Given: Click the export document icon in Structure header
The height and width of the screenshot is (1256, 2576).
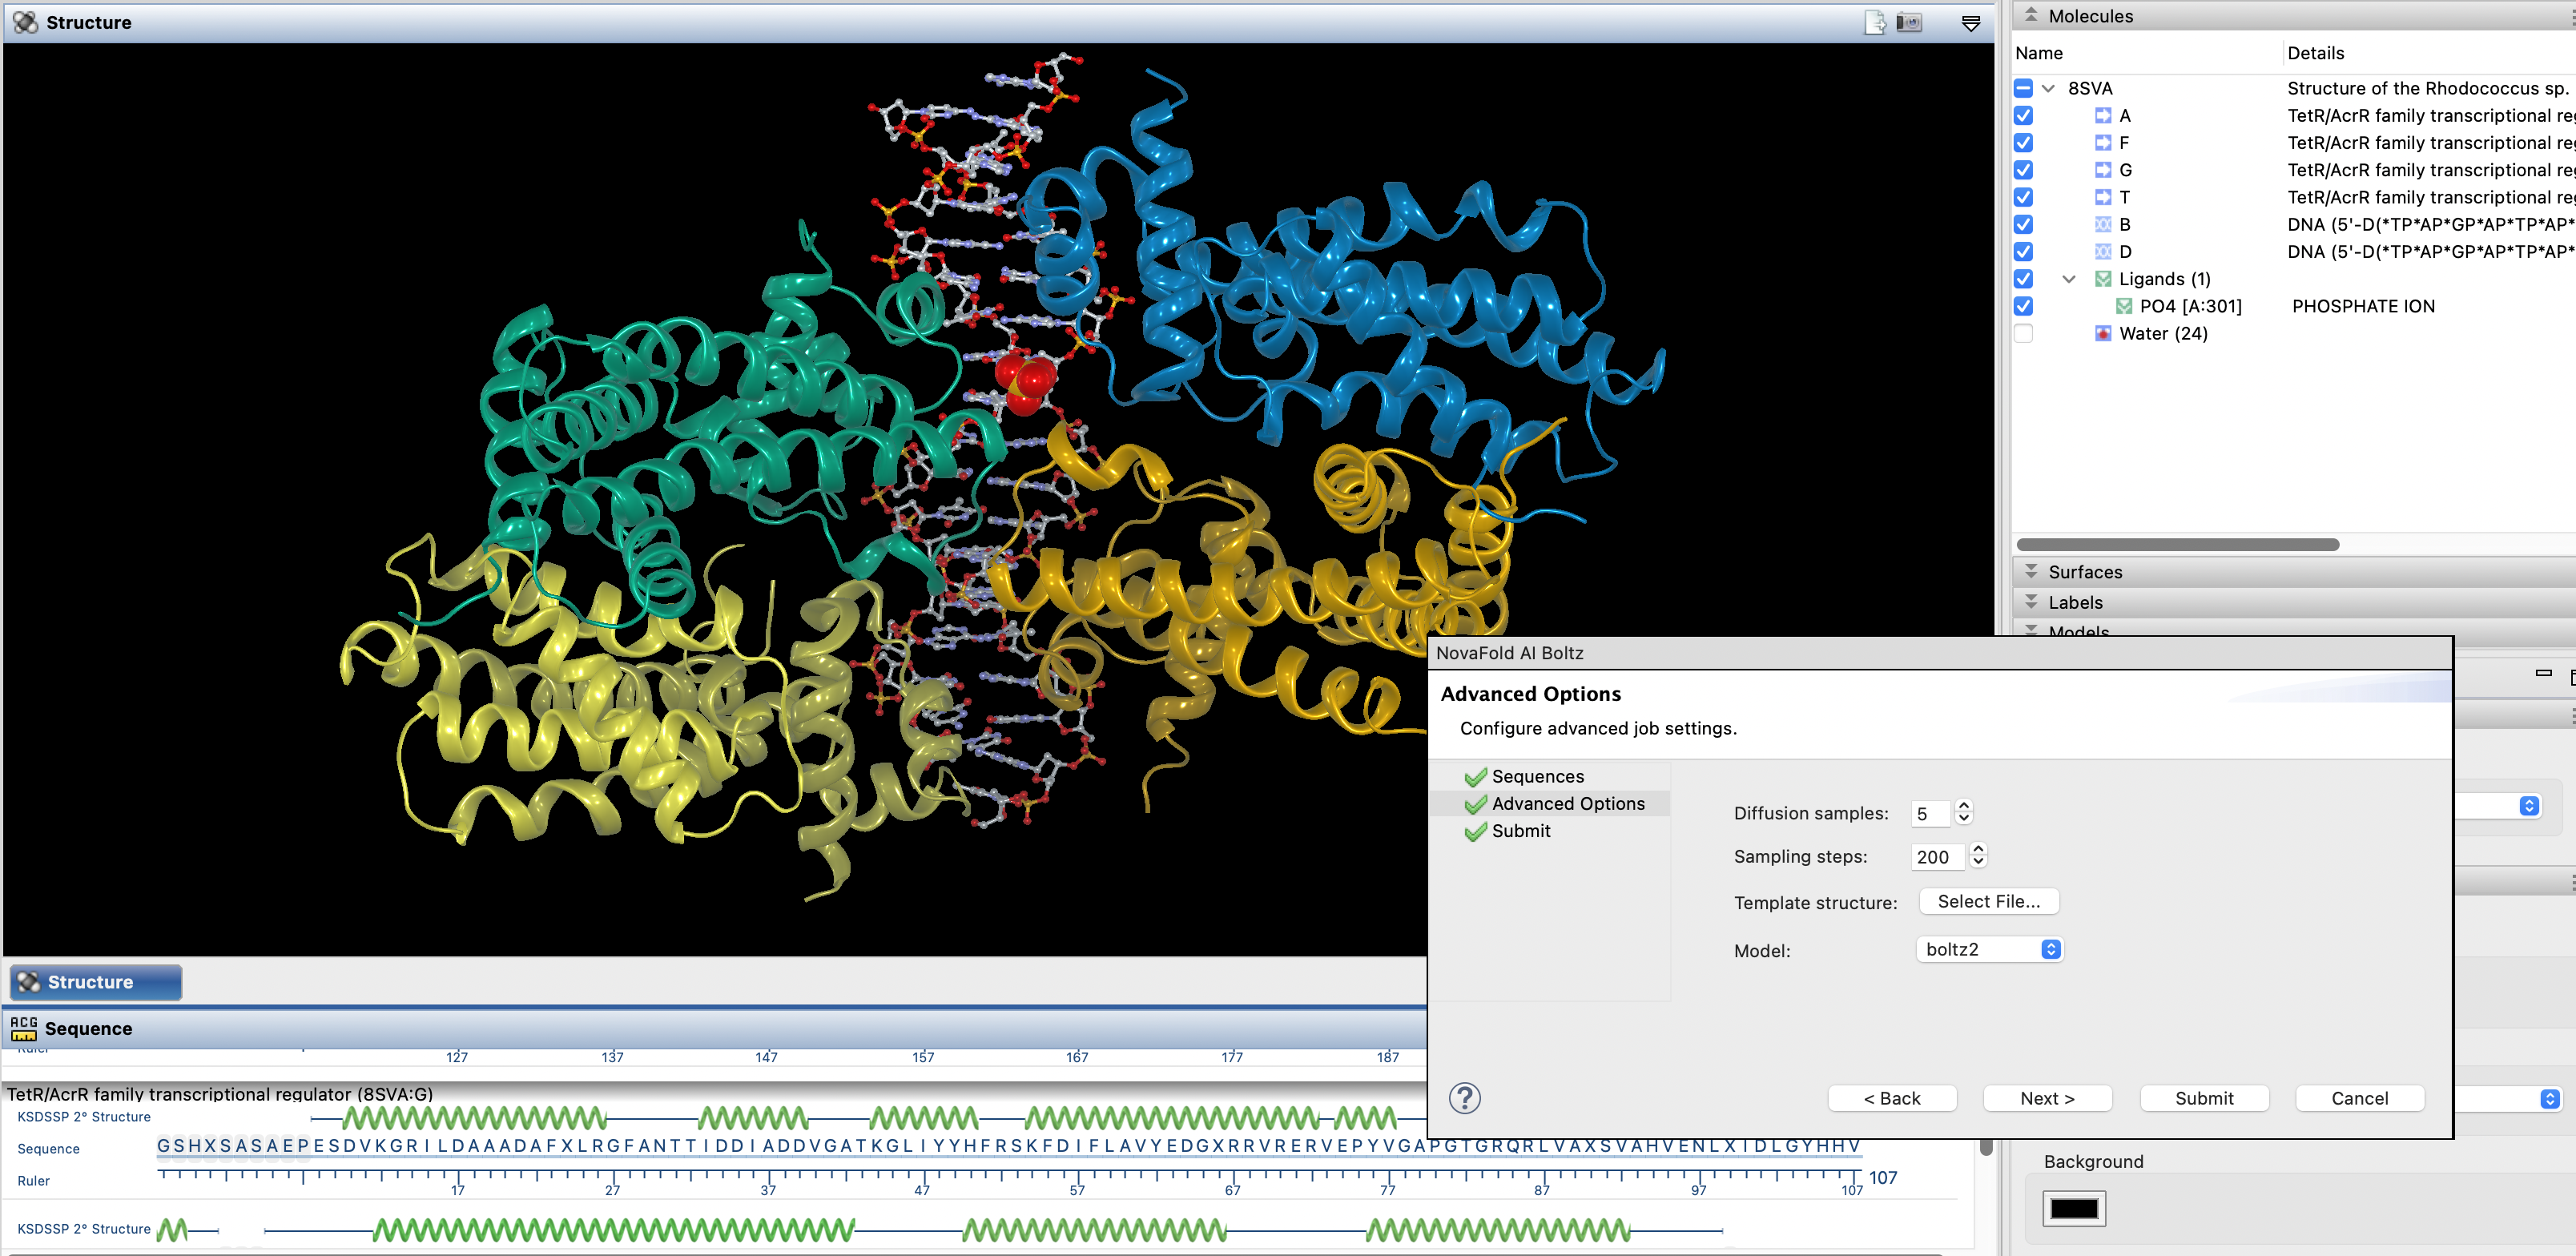Looking at the screenshot, I should (1875, 22).
